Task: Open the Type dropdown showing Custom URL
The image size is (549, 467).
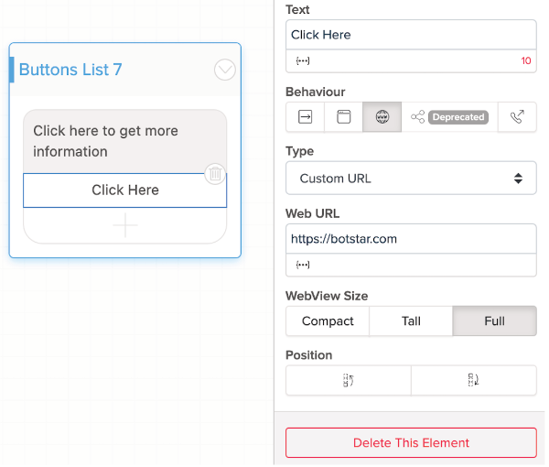Action: [x=411, y=179]
